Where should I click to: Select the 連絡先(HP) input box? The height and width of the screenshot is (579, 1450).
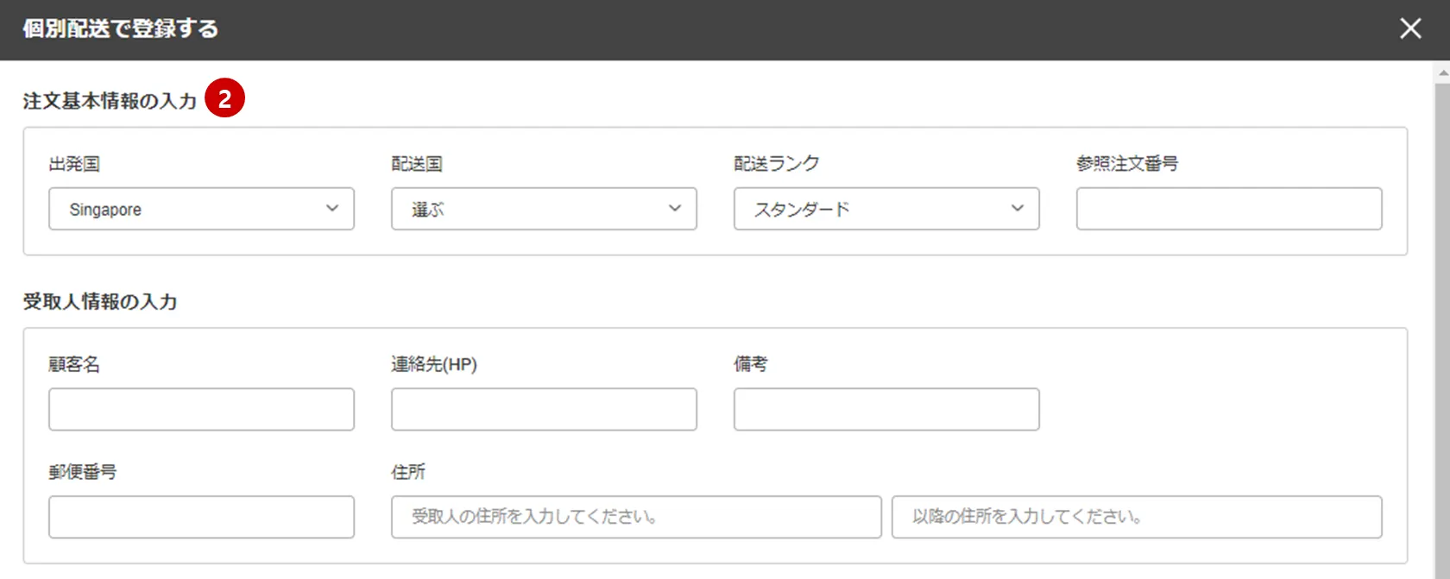coord(544,409)
